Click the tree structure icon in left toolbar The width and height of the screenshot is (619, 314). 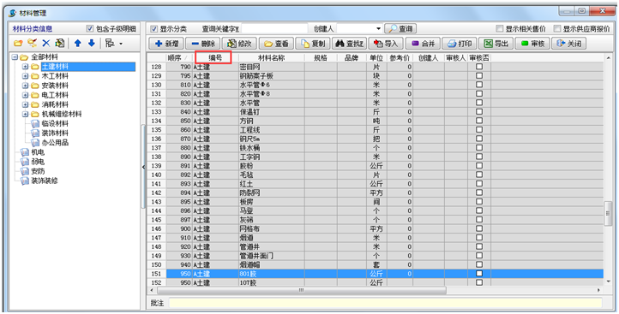pyautogui.click(x=110, y=44)
